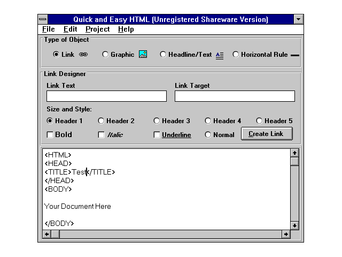Click the editor scroll down arrow
This screenshot has height=257, width=342.
pos(294,225)
